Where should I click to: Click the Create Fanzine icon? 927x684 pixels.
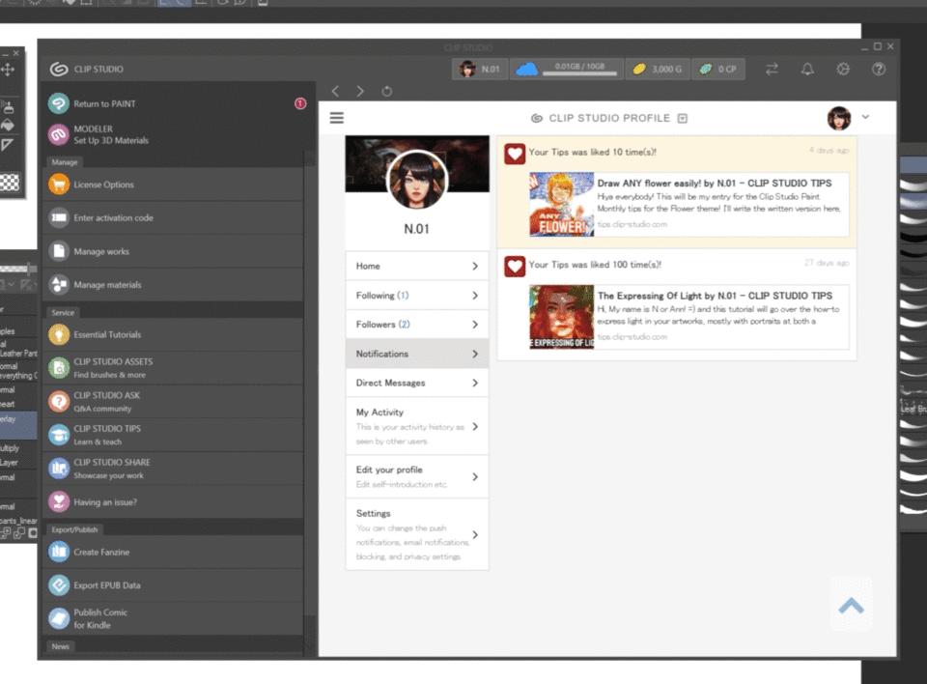(x=59, y=552)
